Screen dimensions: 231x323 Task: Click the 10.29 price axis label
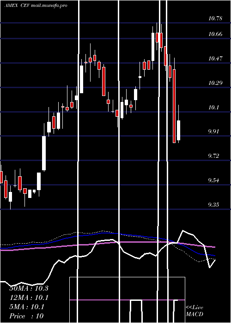(x=215, y=83)
